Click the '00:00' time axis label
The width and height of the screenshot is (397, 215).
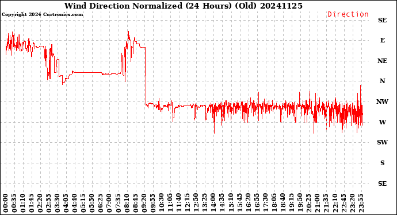(6, 203)
